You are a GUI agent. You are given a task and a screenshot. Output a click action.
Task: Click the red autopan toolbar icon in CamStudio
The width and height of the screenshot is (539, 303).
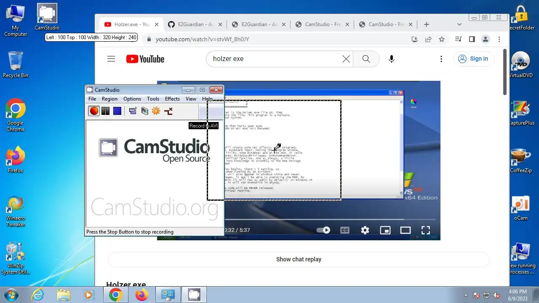[x=168, y=111]
